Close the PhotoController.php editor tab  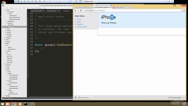(43, 11)
